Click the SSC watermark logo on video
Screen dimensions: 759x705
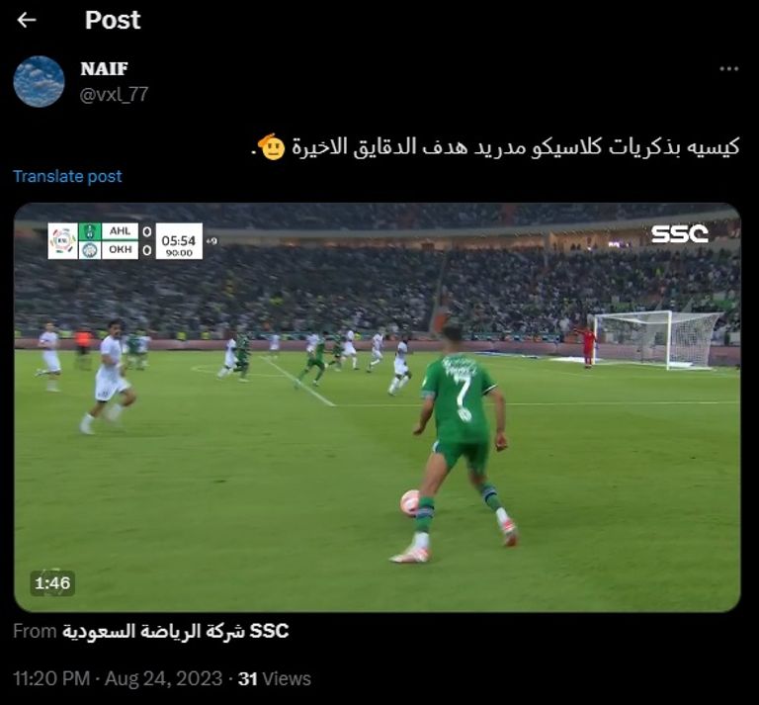click(679, 234)
